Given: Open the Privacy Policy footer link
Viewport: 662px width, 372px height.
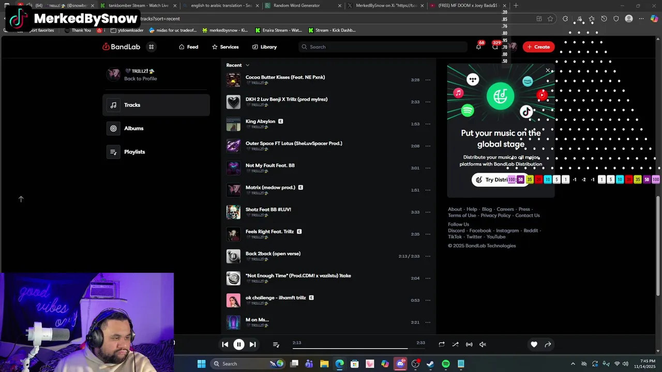Looking at the screenshot, I should [x=495, y=215].
